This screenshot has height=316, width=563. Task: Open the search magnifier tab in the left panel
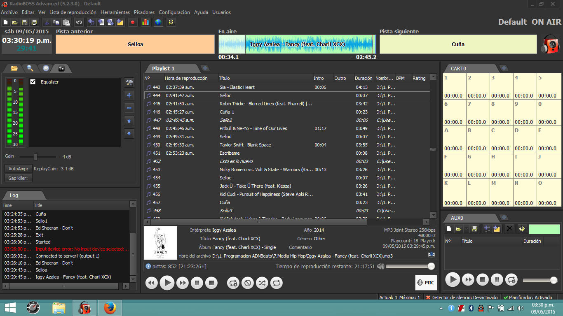tap(30, 68)
